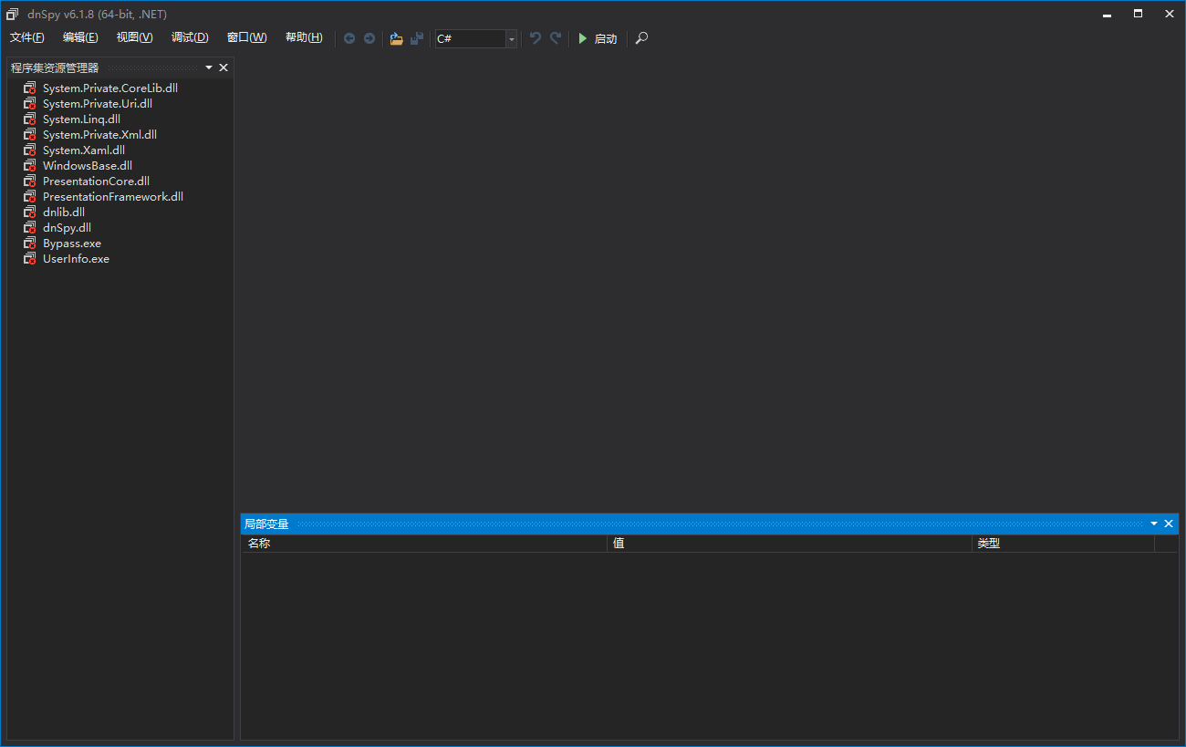This screenshot has width=1186, height=747.
Task: Click the navigate back arrow icon
Action: [x=349, y=38]
